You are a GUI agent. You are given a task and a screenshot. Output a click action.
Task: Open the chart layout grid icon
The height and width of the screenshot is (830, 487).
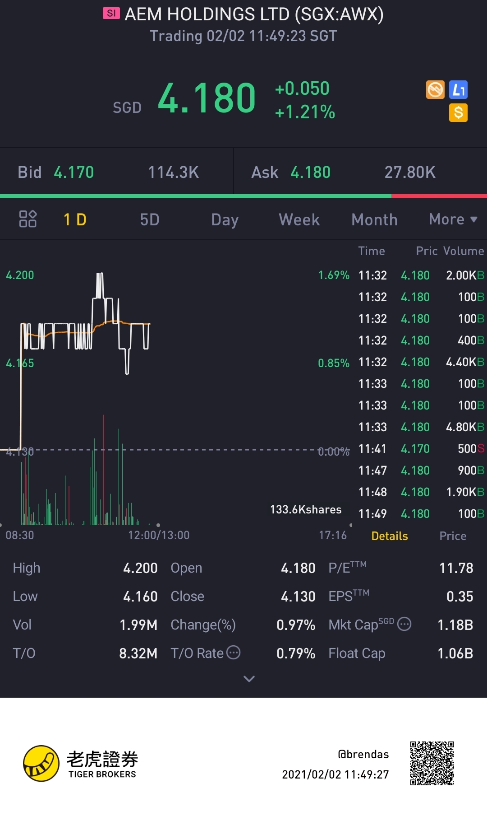pos(28,219)
